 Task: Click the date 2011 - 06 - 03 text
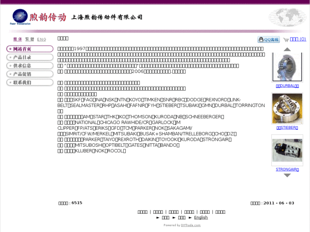point(279,203)
